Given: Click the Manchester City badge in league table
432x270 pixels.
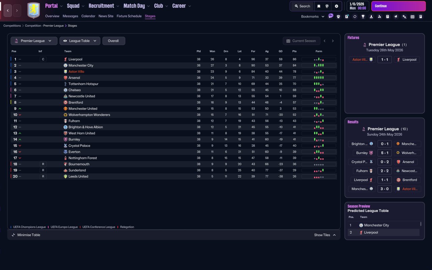Looking at the screenshot, I should point(65,65).
